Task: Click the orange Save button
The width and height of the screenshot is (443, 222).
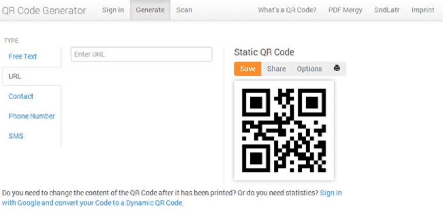Action: (x=248, y=69)
